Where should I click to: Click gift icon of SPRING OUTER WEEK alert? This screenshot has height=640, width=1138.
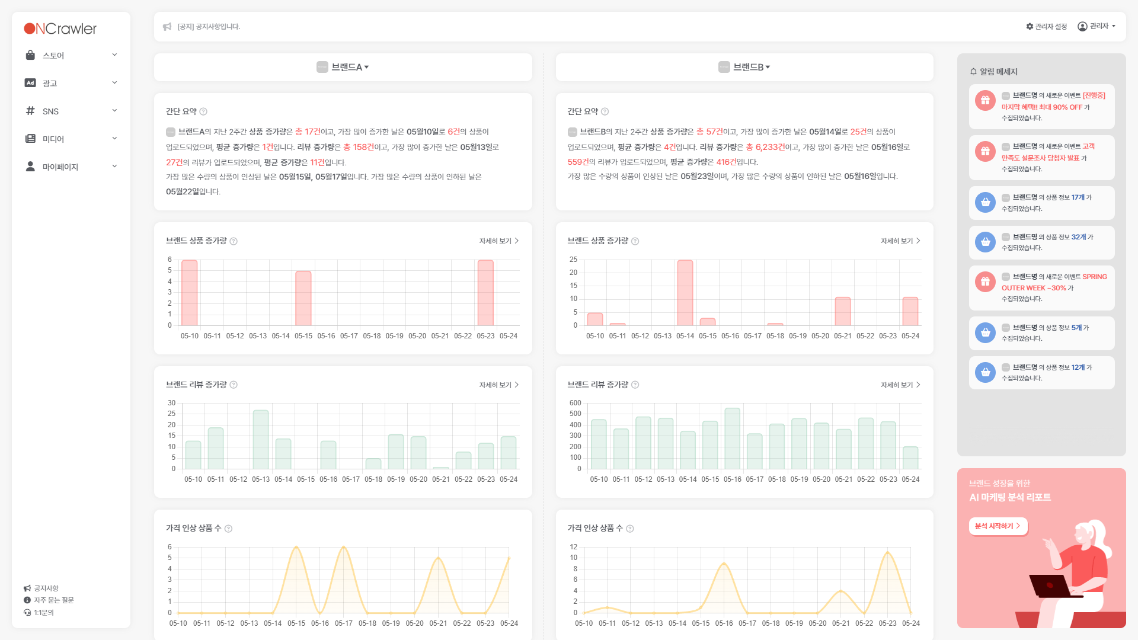point(985,282)
